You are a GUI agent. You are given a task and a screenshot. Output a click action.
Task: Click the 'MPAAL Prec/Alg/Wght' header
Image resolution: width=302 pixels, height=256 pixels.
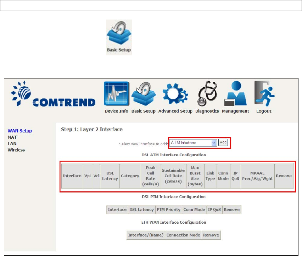[x=257, y=176]
